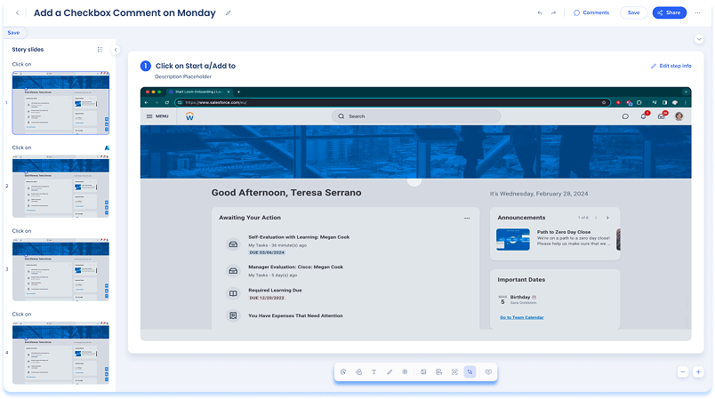Zoom out with the minus button
Screen dimensions: 715x399
point(682,371)
